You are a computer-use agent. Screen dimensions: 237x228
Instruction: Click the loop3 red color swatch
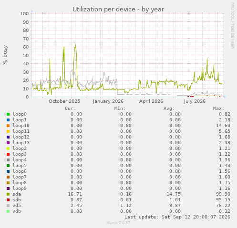8,154
